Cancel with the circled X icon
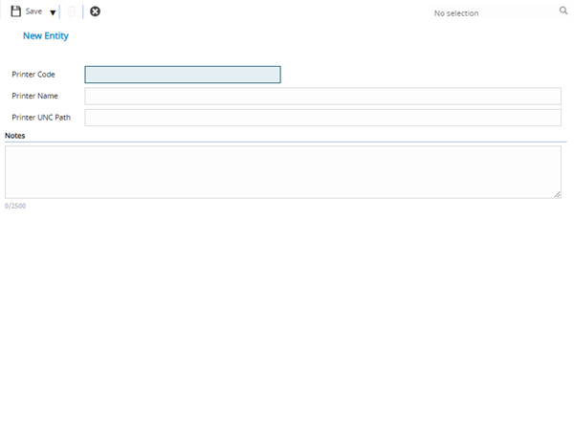This screenshot has height=438, width=574. 95,11
